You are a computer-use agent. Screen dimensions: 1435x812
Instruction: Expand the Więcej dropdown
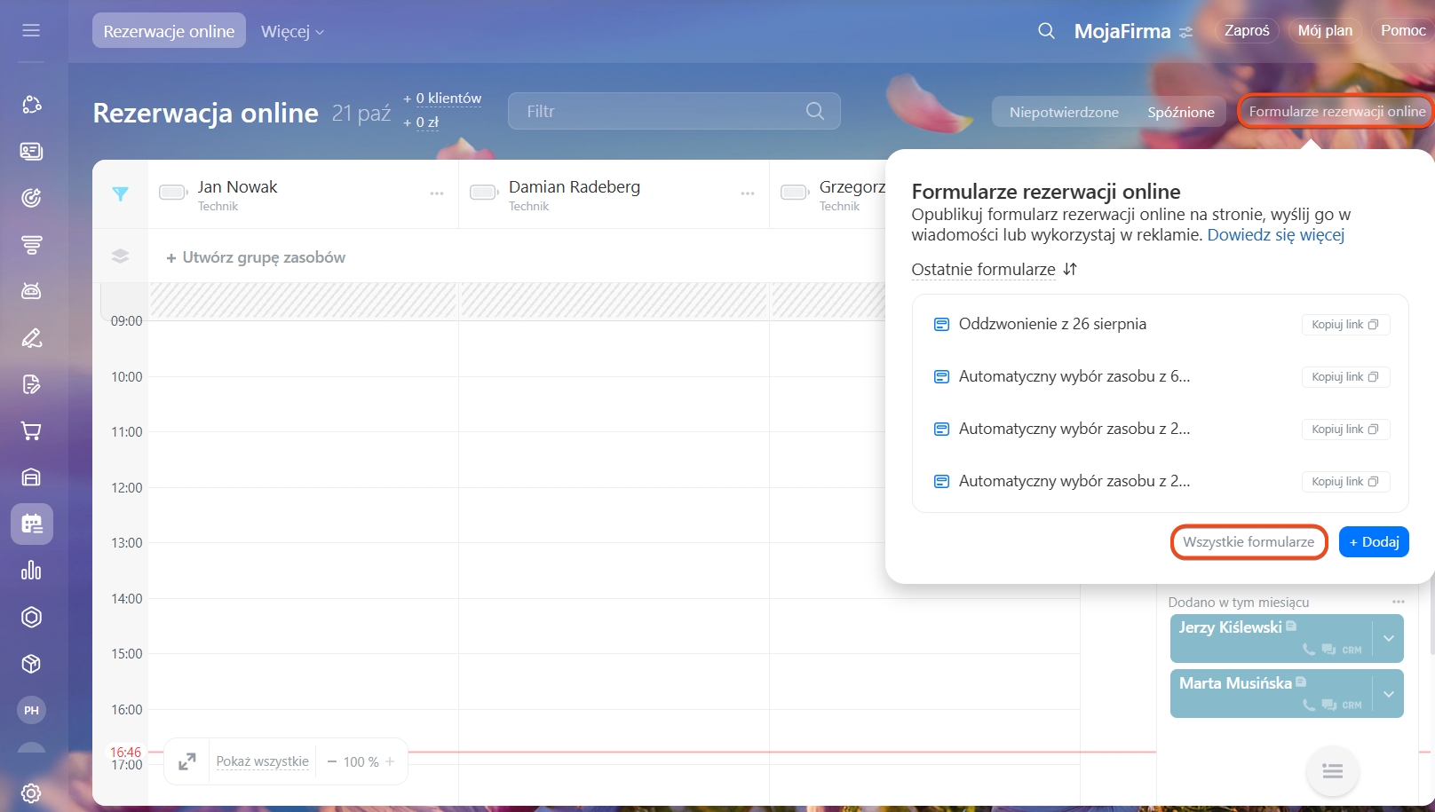pos(292,32)
